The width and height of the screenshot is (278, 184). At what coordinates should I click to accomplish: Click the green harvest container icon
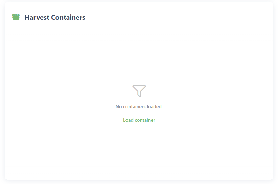pyautogui.click(x=16, y=17)
